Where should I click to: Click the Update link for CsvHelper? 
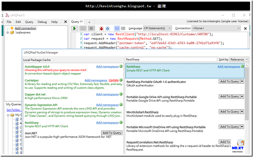[x=113, y=80]
